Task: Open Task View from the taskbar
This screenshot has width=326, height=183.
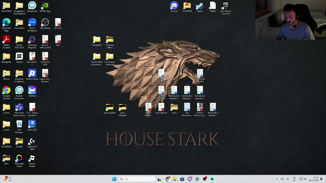Action: click(x=159, y=179)
